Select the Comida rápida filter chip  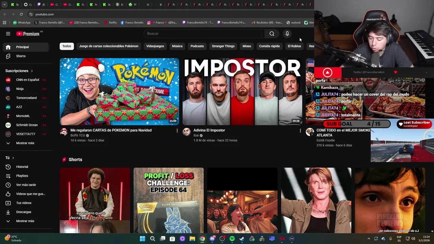click(x=269, y=46)
